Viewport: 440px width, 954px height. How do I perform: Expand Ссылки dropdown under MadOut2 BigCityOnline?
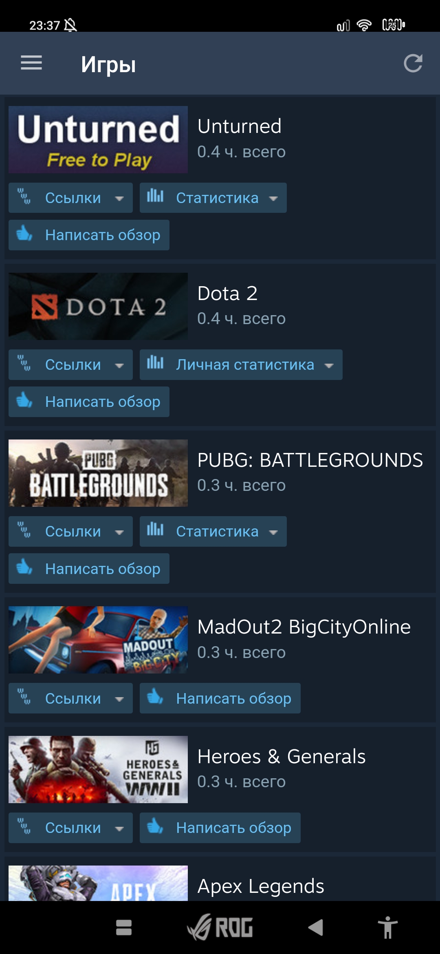coord(70,698)
